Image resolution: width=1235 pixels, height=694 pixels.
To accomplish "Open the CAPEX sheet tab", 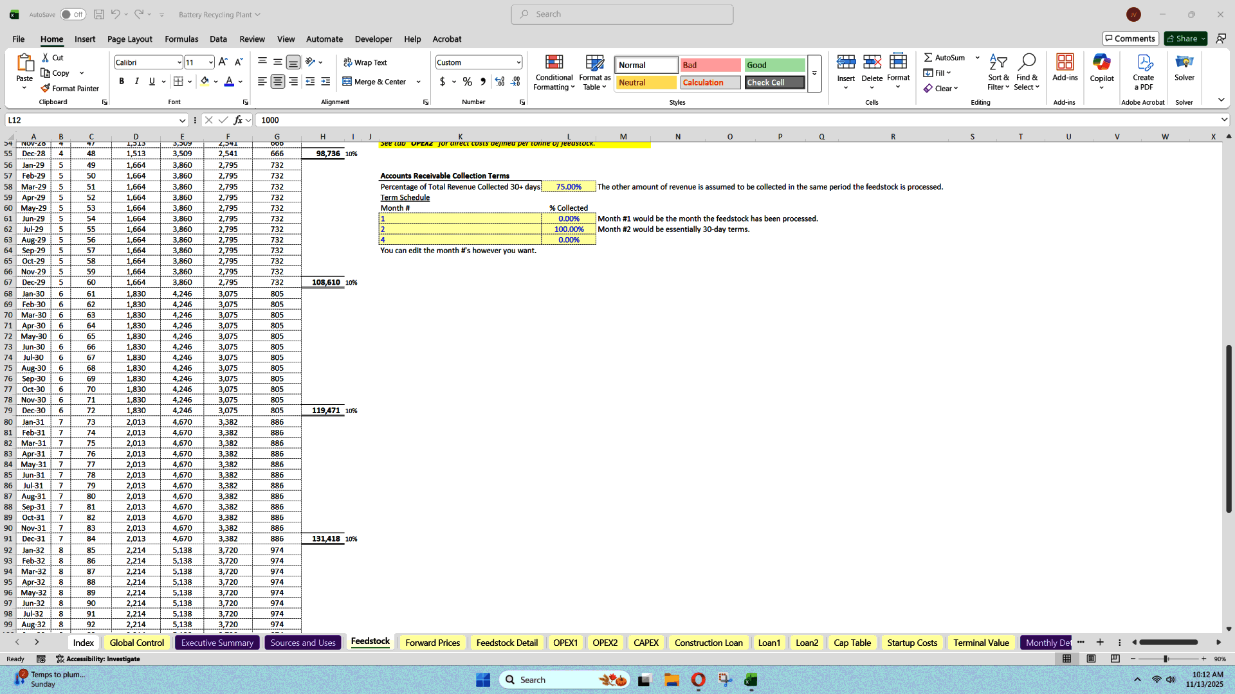I will 646,642.
